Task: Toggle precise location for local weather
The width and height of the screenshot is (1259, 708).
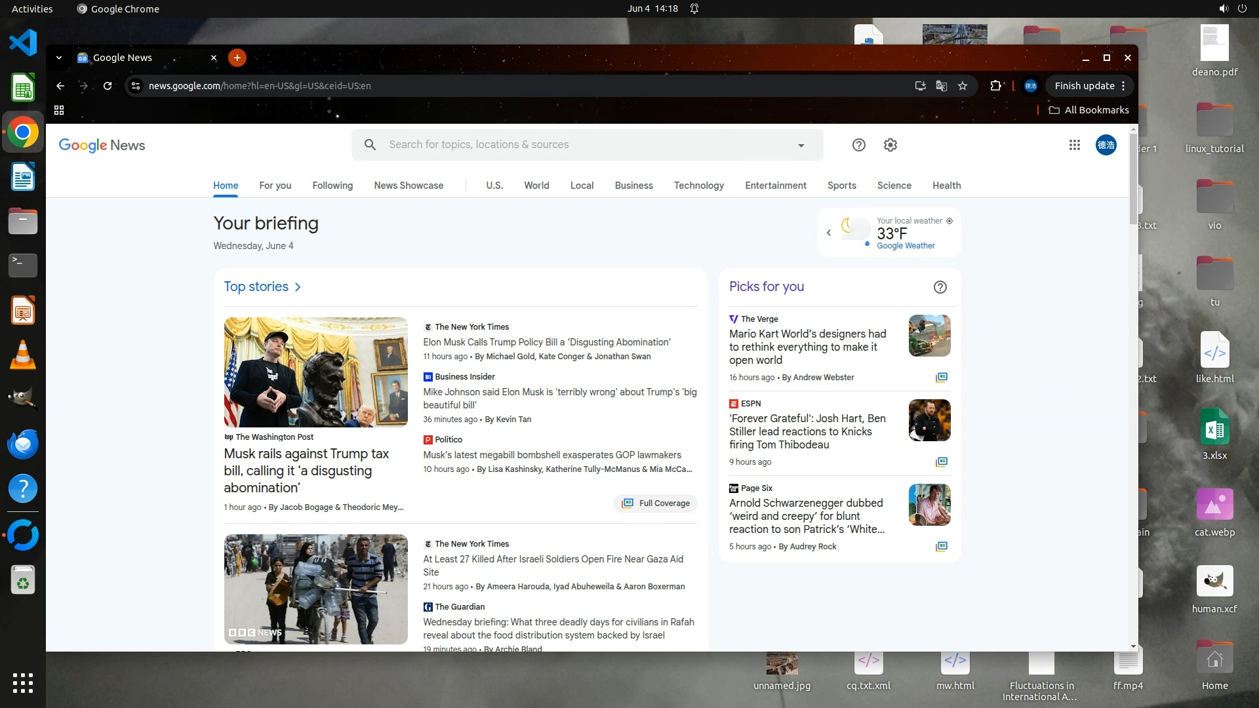Action: click(949, 221)
